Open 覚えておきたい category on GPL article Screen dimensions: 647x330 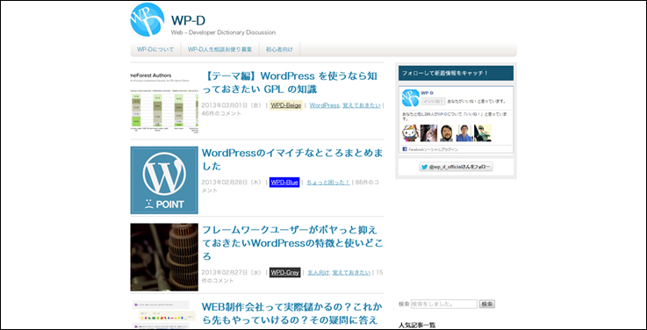click(362, 105)
